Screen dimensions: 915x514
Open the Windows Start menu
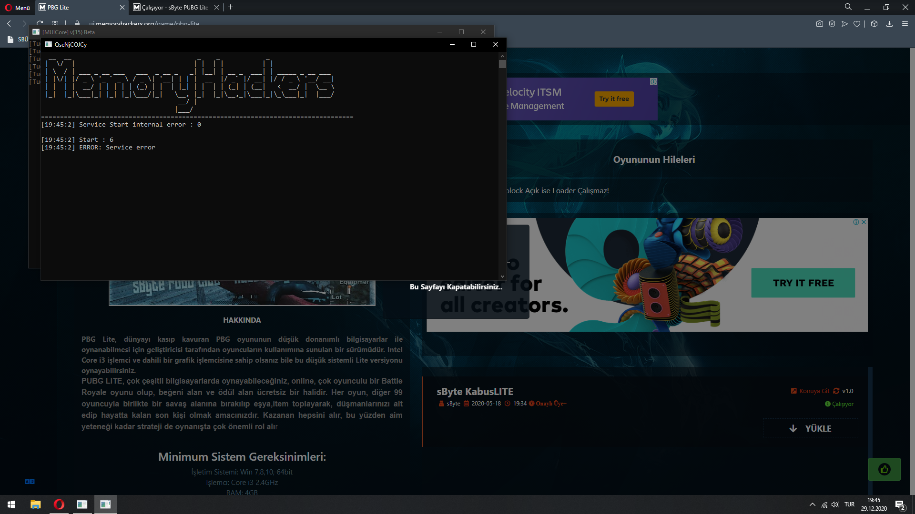(11, 504)
